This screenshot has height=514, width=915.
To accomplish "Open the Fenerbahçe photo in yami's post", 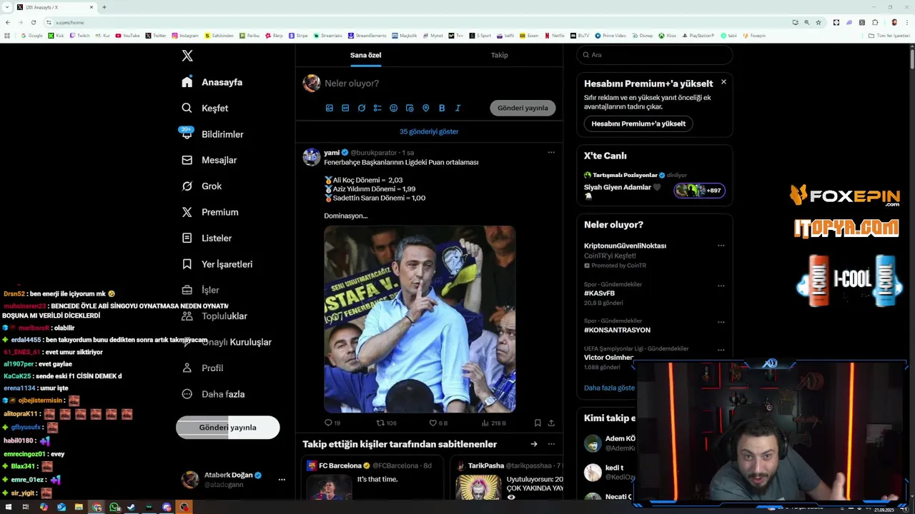I will [420, 319].
